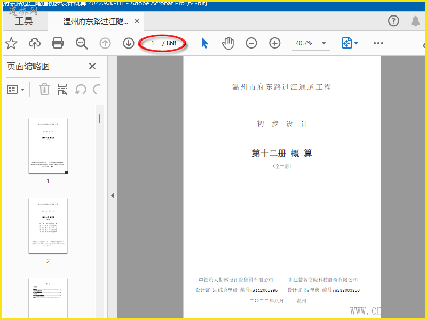The image size is (427, 320).
Task: Click the fit page view icon
Action: point(346,43)
